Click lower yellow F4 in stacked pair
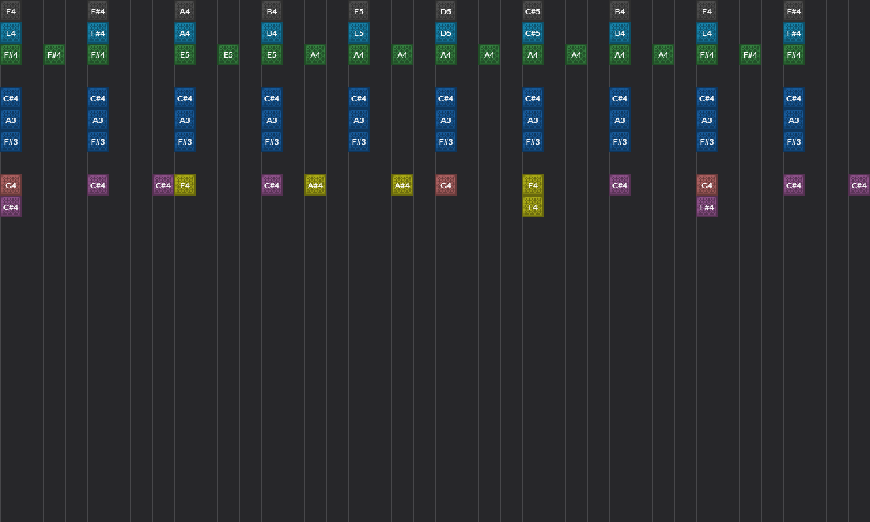 533,207
